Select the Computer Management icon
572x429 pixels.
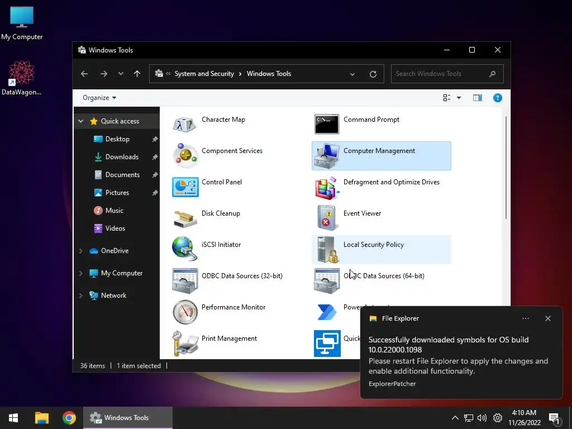[326, 156]
